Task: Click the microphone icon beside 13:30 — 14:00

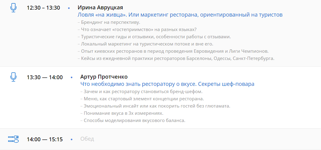Action: coord(13,77)
